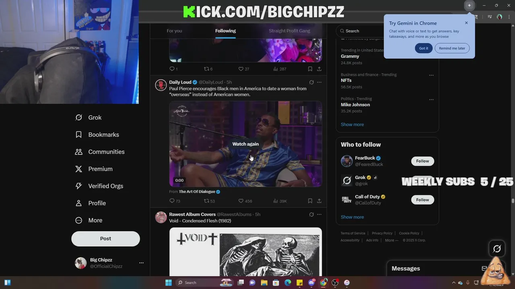Repost the Daily Loud post with 53 reposts

209,201
